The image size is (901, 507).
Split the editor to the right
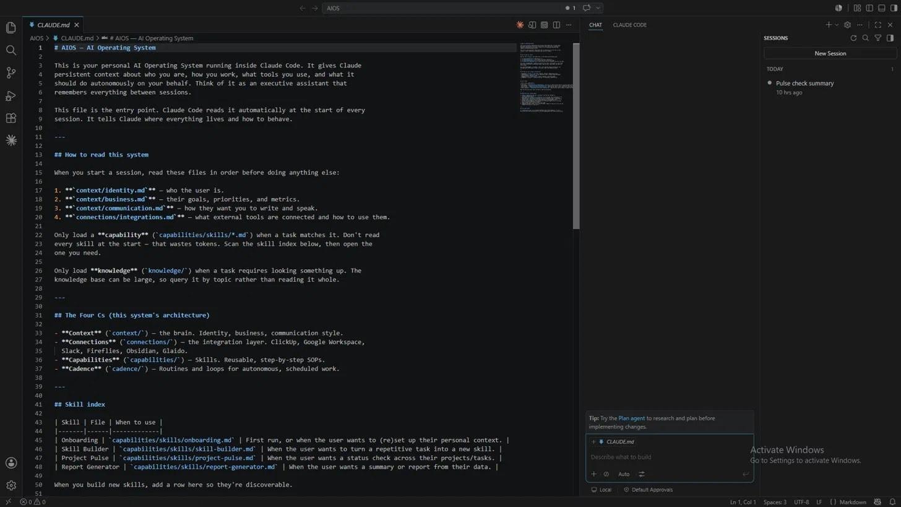point(556,25)
